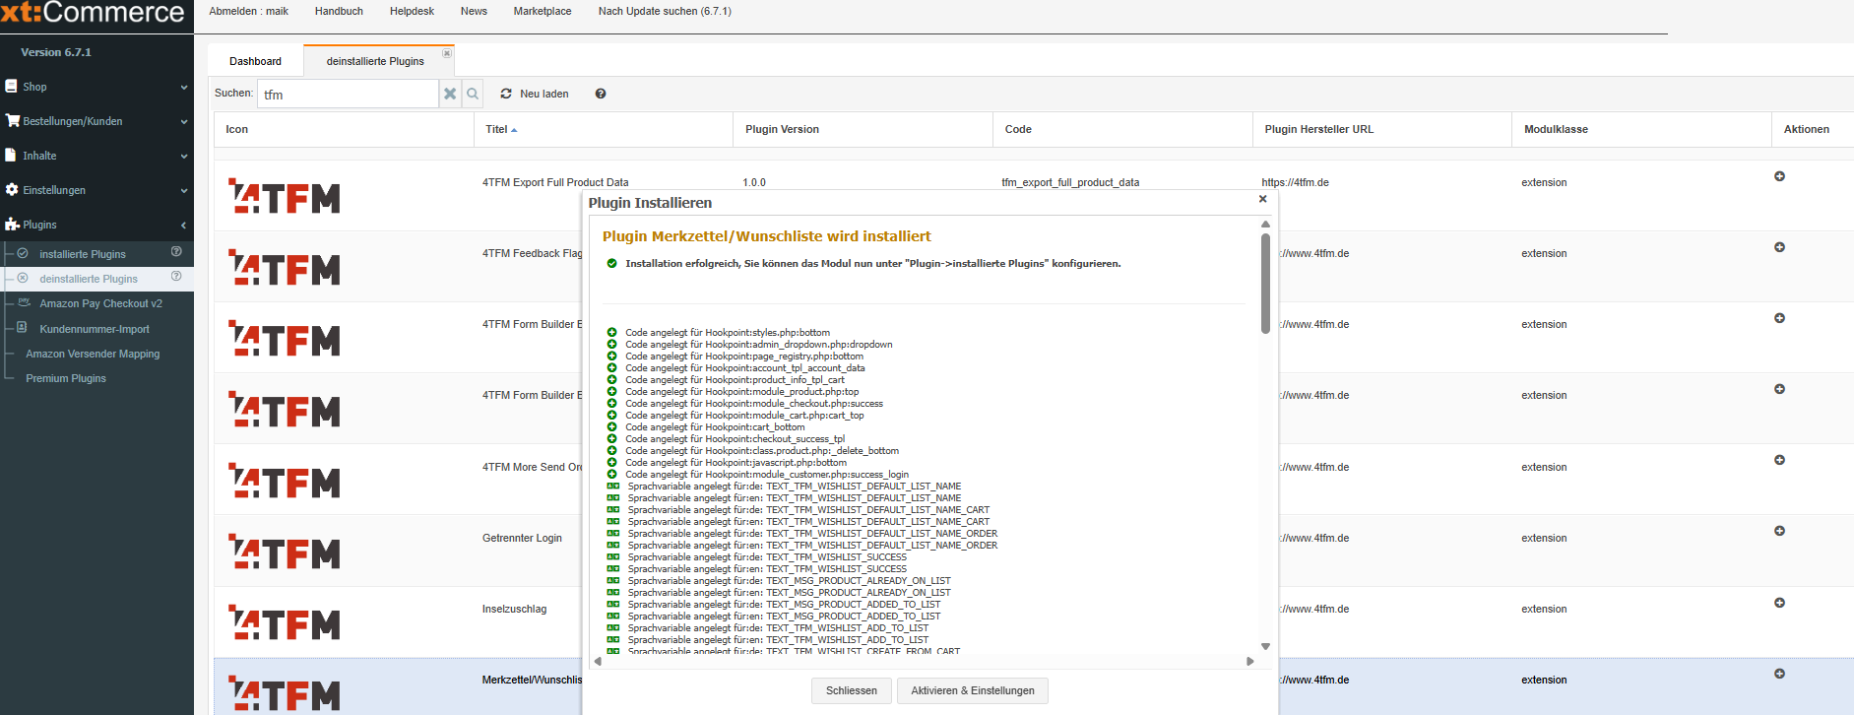Open the News menu item
Screen dimensions: 1854x715
pos(474,11)
